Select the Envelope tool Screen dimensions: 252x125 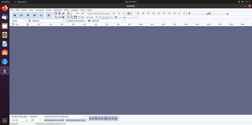(59, 13)
